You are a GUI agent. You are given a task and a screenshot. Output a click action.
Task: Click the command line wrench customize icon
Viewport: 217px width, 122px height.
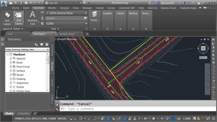(57, 109)
